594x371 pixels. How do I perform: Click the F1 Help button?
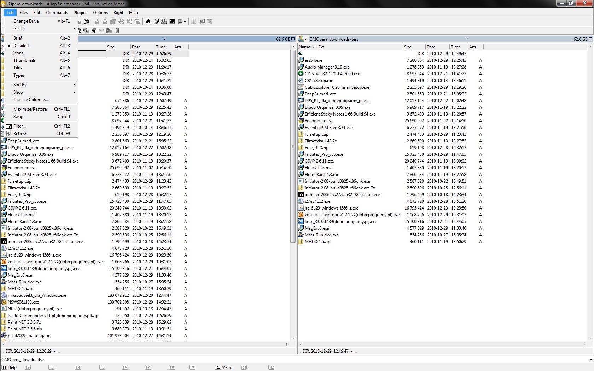tap(10, 367)
